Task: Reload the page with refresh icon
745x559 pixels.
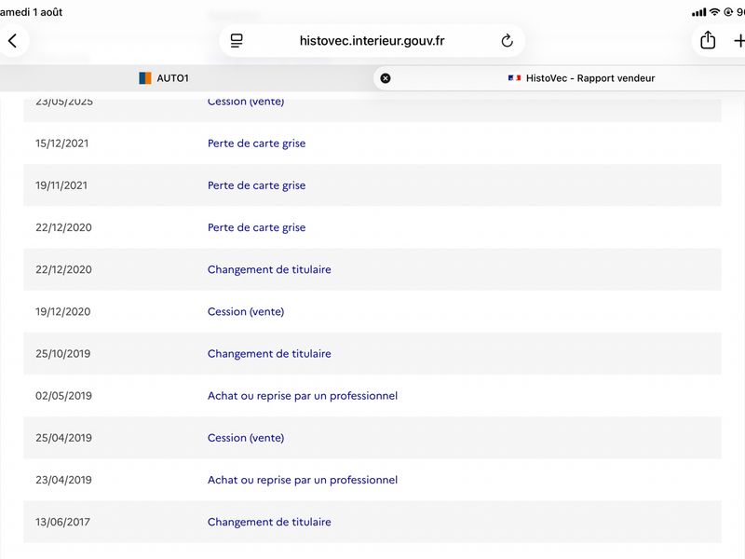Action: [507, 41]
